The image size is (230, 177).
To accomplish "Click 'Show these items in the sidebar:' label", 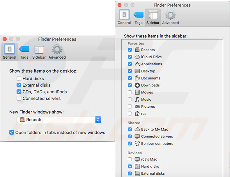I will tap(156, 36).
